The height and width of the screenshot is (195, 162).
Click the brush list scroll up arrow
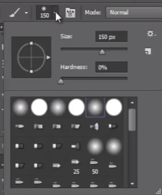pos(132,103)
